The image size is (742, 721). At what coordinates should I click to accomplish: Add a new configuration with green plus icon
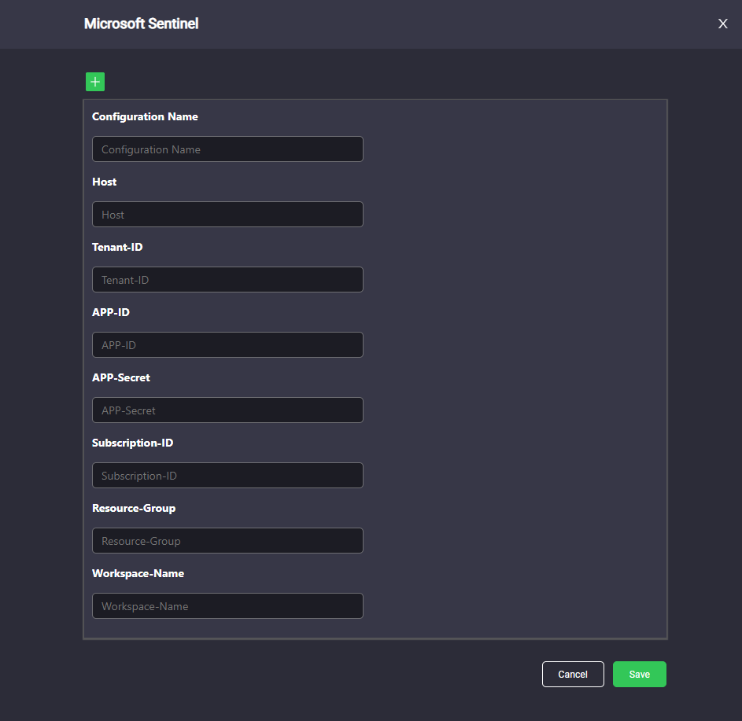tap(95, 82)
